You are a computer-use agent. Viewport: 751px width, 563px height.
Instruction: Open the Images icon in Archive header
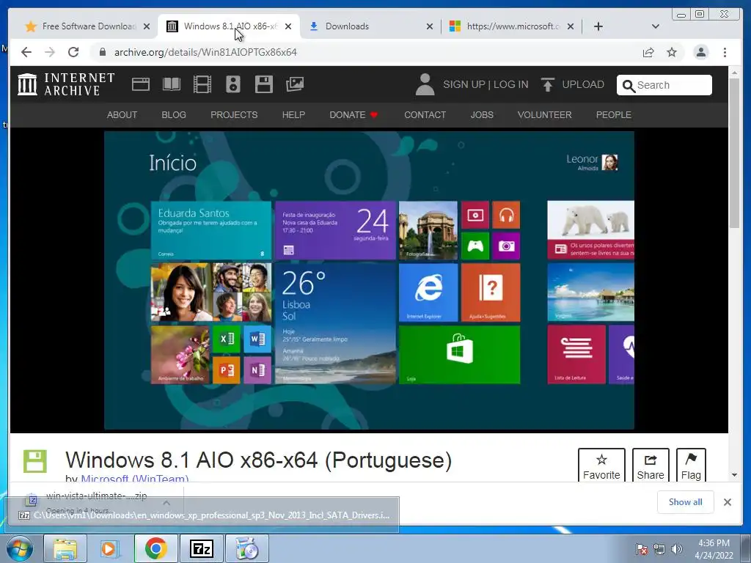pos(295,84)
